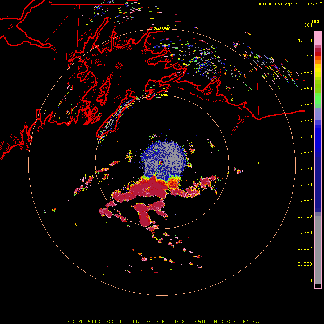Select the 1.000 color scale value

pos(305,40)
